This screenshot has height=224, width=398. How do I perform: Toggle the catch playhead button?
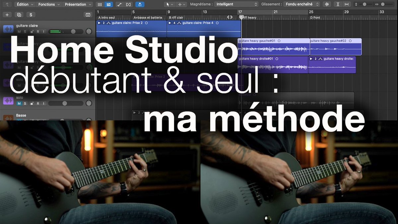pyautogui.click(x=140, y=4)
